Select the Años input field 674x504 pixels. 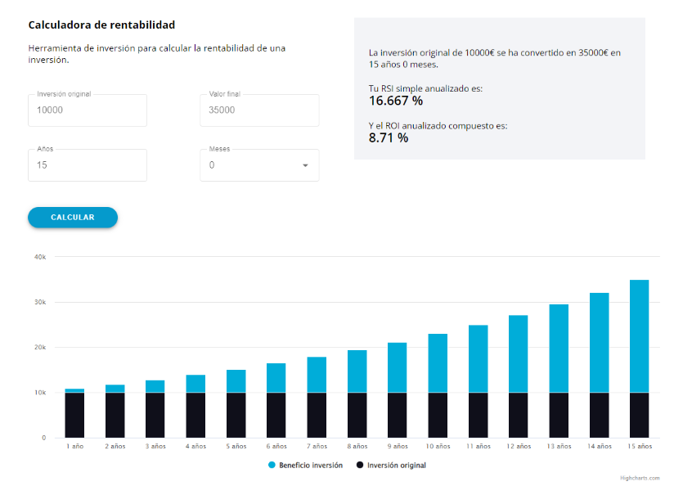tap(88, 165)
